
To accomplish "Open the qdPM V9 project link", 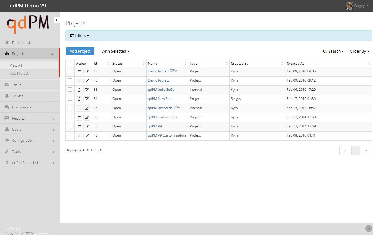I will pyautogui.click(x=155, y=126).
